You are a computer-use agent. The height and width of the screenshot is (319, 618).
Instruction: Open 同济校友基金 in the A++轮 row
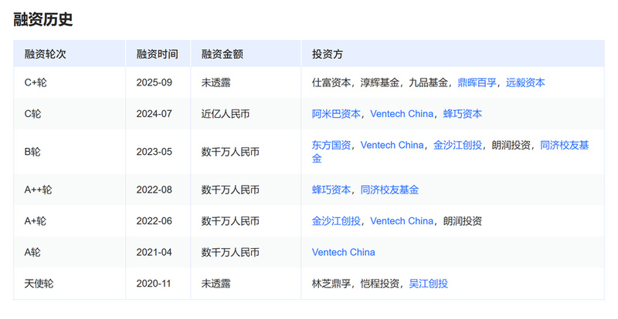389,190
